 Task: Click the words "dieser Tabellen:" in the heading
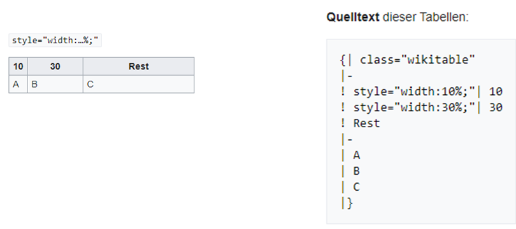tap(425, 17)
